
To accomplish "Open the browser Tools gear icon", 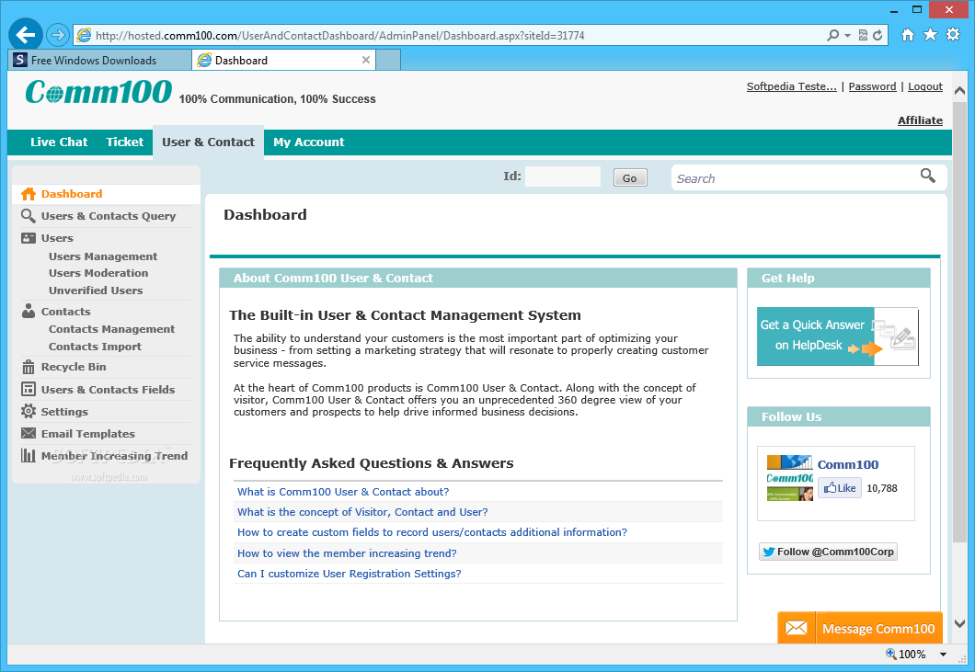I will (953, 34).
